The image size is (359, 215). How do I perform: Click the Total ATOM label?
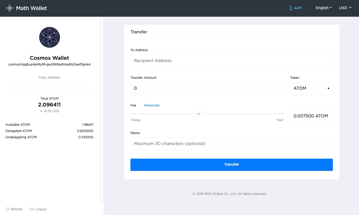tap(50, 99)
